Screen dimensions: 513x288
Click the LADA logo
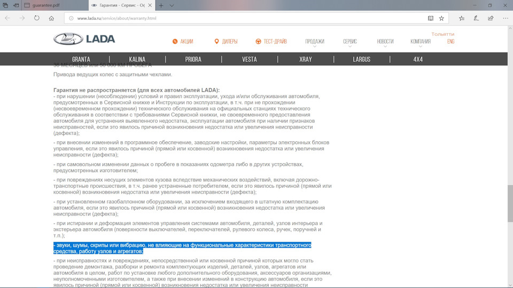75,40
